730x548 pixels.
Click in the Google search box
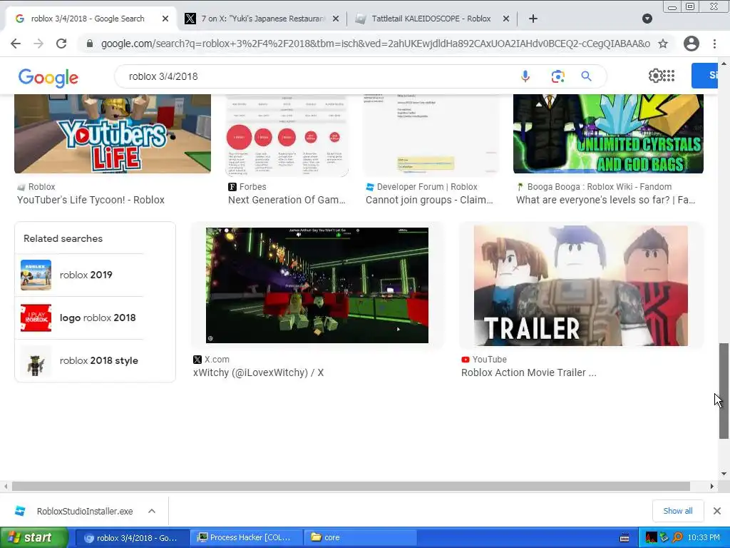click(317, 76)
